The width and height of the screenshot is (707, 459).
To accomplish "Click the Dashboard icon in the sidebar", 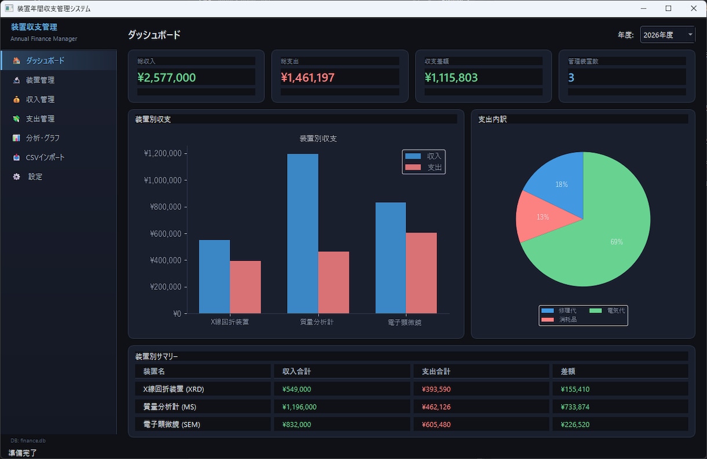I will click(x=17, y=61).
